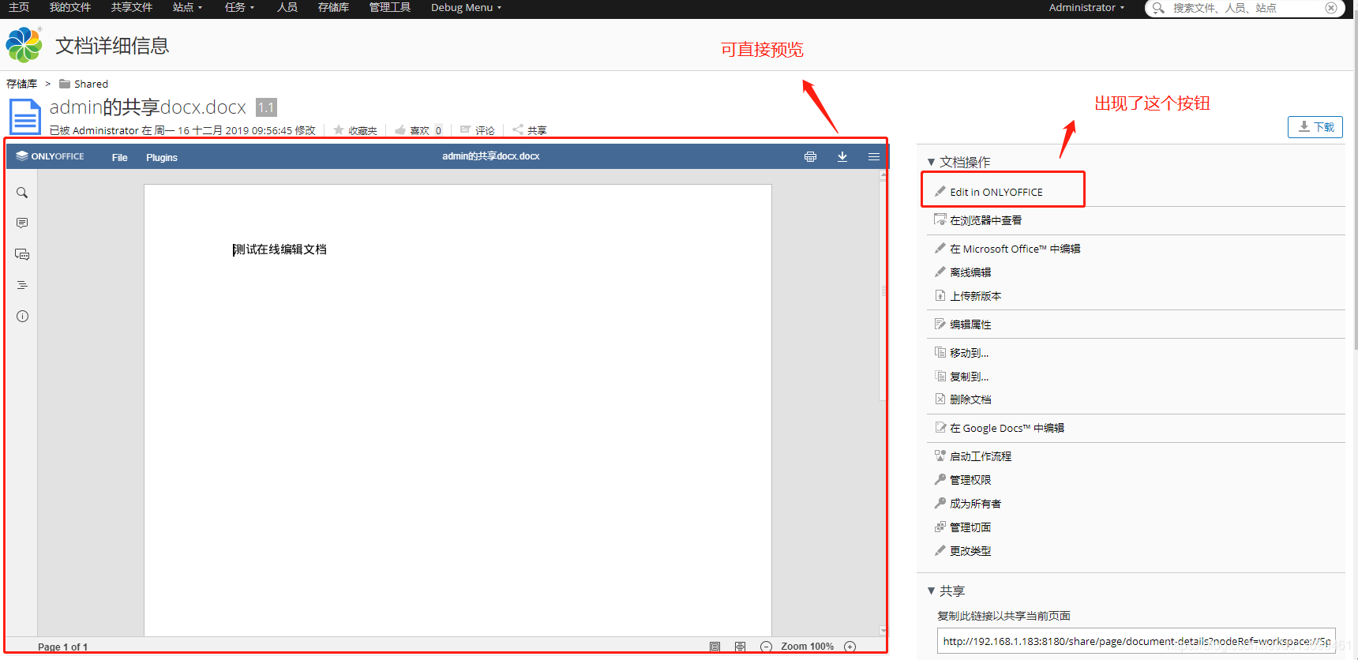This screenshot has width=1358, height=660.
Task: Open the 任务 dropdown menu
Action: (x=239, y=7)
